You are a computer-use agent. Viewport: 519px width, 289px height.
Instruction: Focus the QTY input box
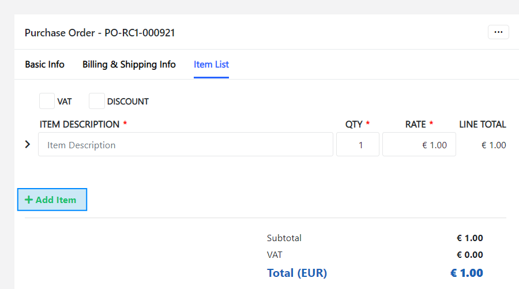pyautogui.click(x=358, y=145)
